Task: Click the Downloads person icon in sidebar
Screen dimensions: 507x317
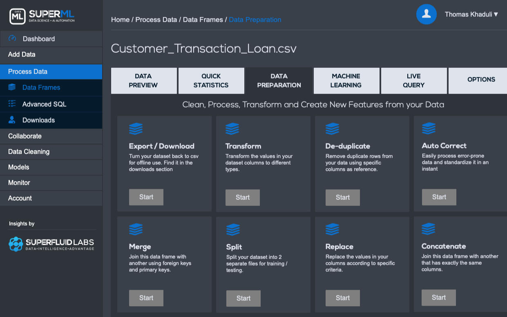Action: click(x=12, y=120)
